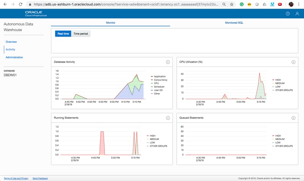Toggle LOW in the CPU Utilization legend
The image size is (304, 181).
click(x=276, y=87)
